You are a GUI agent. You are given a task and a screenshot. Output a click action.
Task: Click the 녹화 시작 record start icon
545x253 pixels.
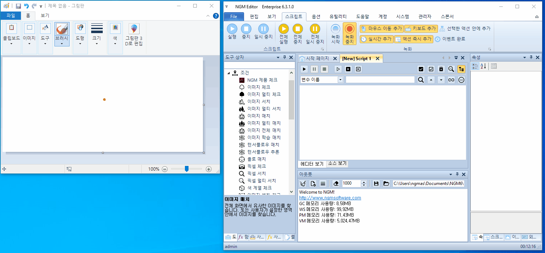click(x=336, y=29)
